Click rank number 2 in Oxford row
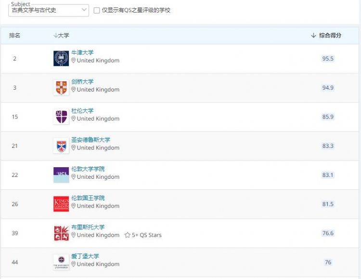This screenshot has height=279, width=361. pyautogui.click(x=15, y=59)
